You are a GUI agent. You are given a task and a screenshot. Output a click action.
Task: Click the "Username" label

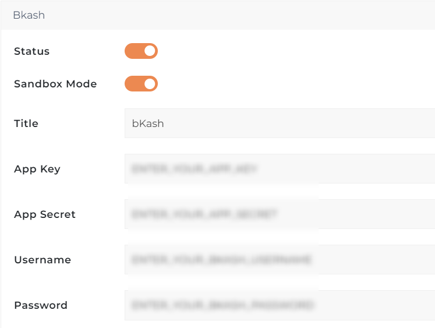pyautogui.click(x=43, y=260)
